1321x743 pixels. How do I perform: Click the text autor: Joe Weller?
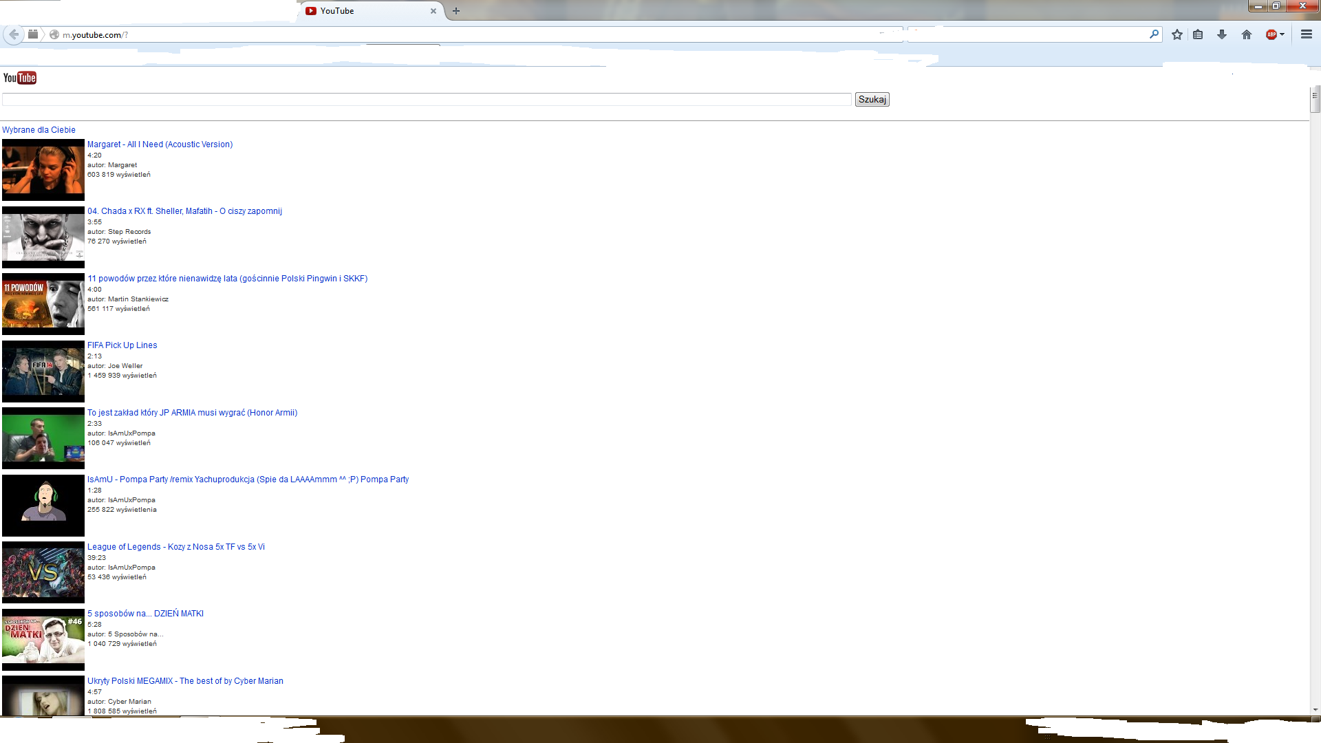[115, 366]
